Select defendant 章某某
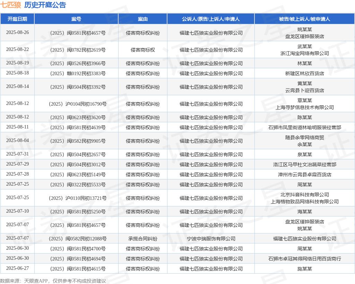 (304, 101)
